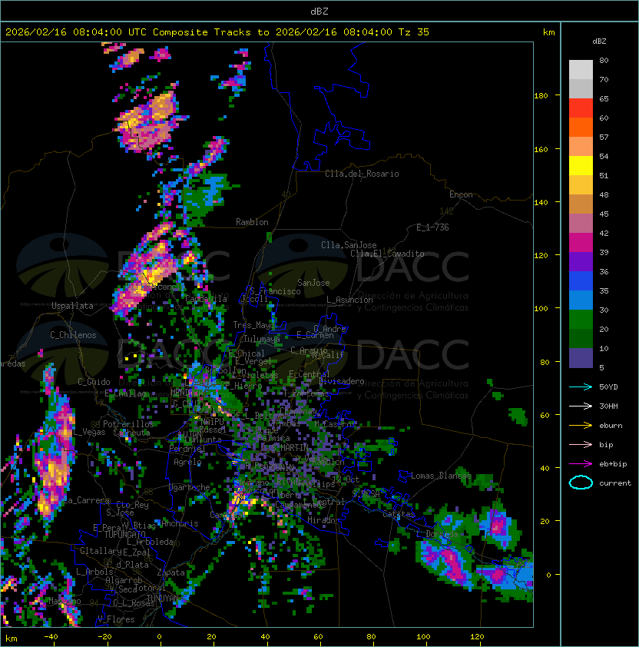Select the red 60-65 dBZ swatch

(581, 108)
